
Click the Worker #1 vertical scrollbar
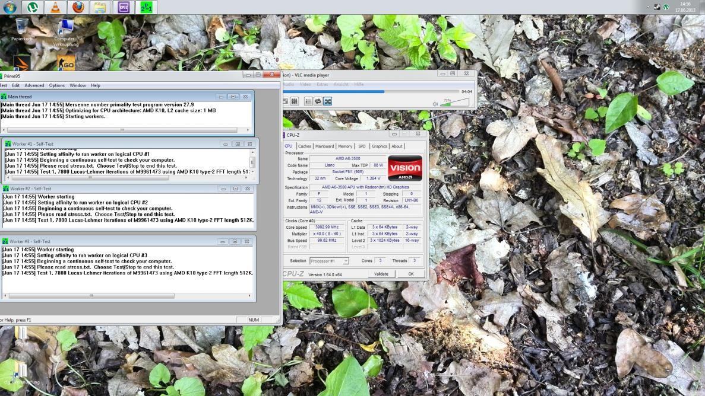coord(252,162)
